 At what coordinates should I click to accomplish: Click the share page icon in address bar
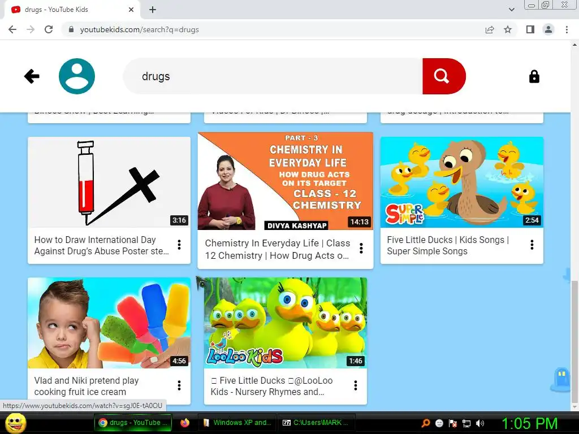tap(490, 29)
